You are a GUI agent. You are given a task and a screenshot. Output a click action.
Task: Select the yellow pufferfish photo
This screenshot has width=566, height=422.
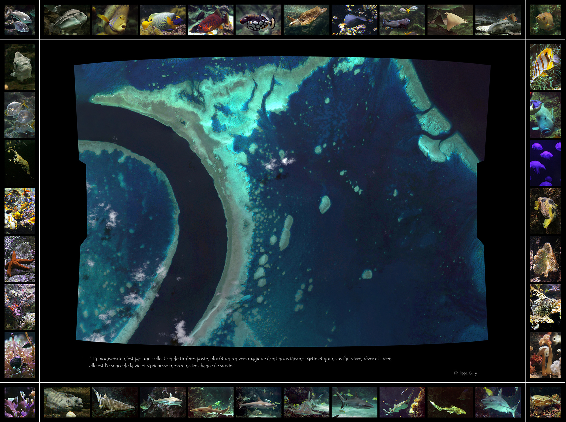[x=545, y=211]
